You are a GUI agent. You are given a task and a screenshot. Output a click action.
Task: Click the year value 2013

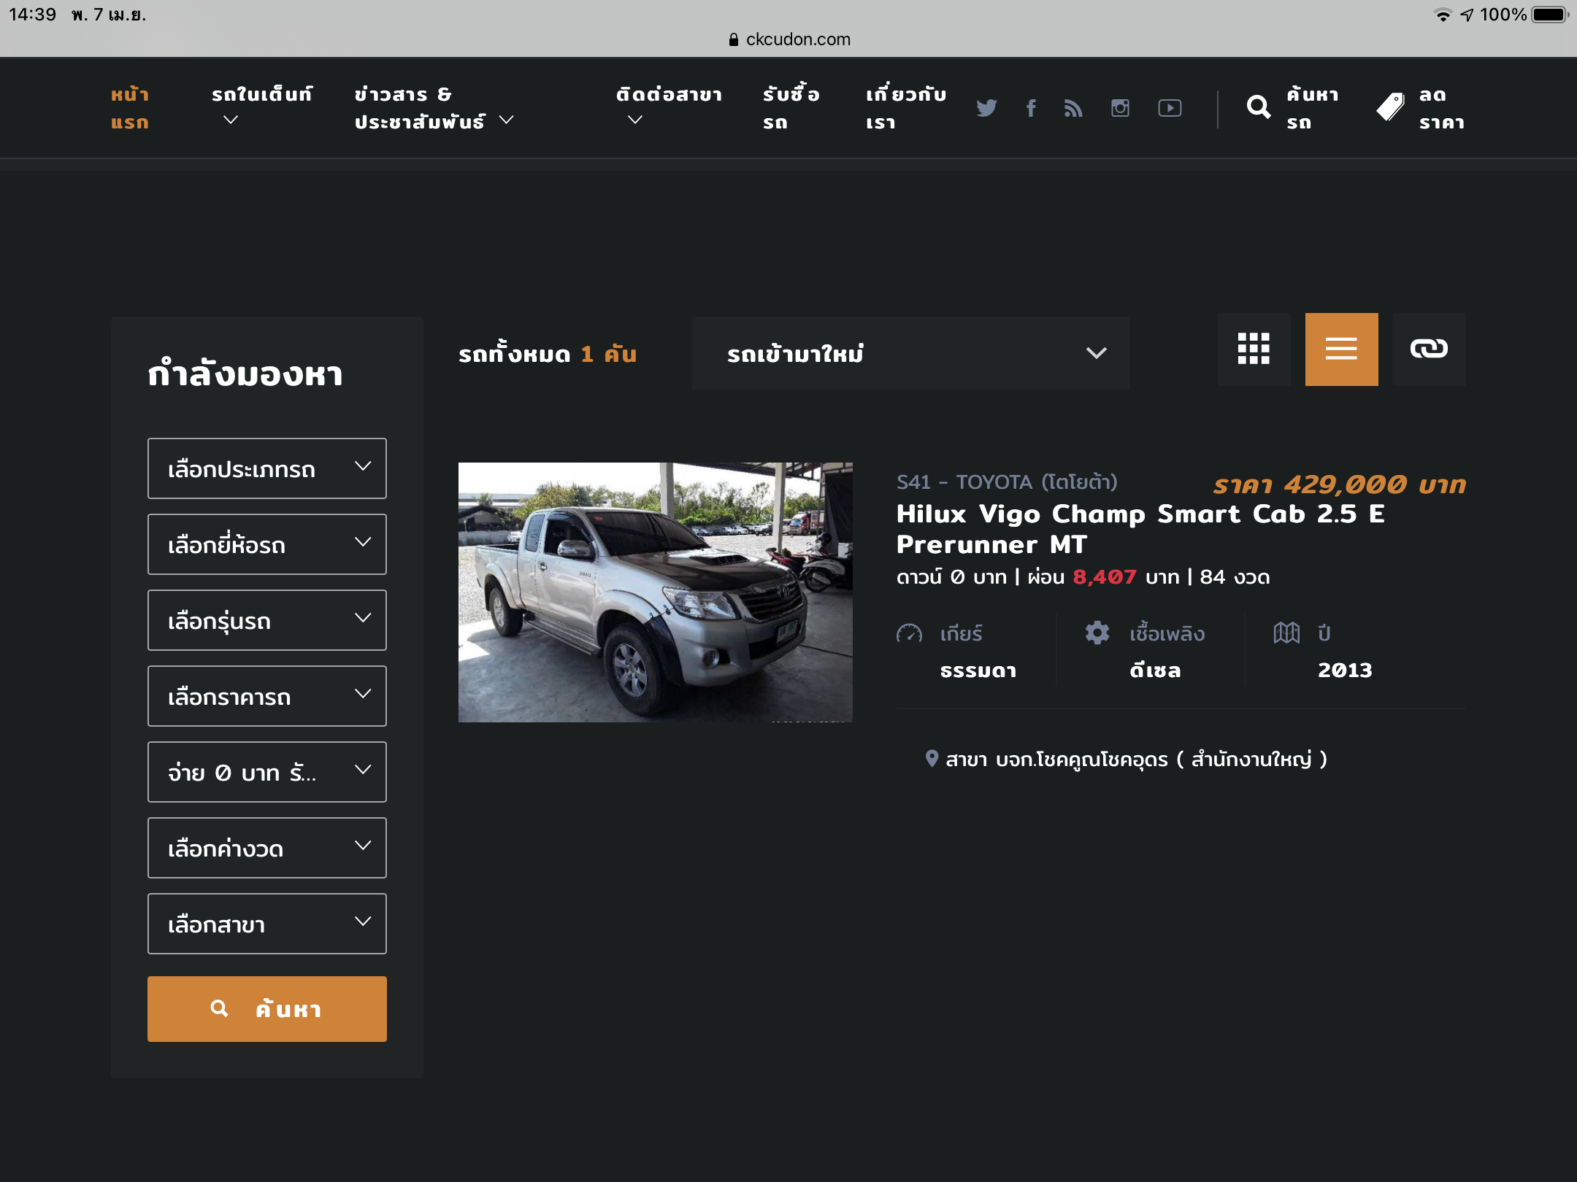click(x=1345, y=670)
